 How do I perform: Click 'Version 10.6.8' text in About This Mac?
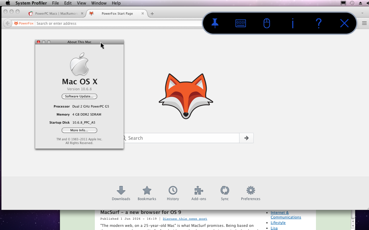79,89
